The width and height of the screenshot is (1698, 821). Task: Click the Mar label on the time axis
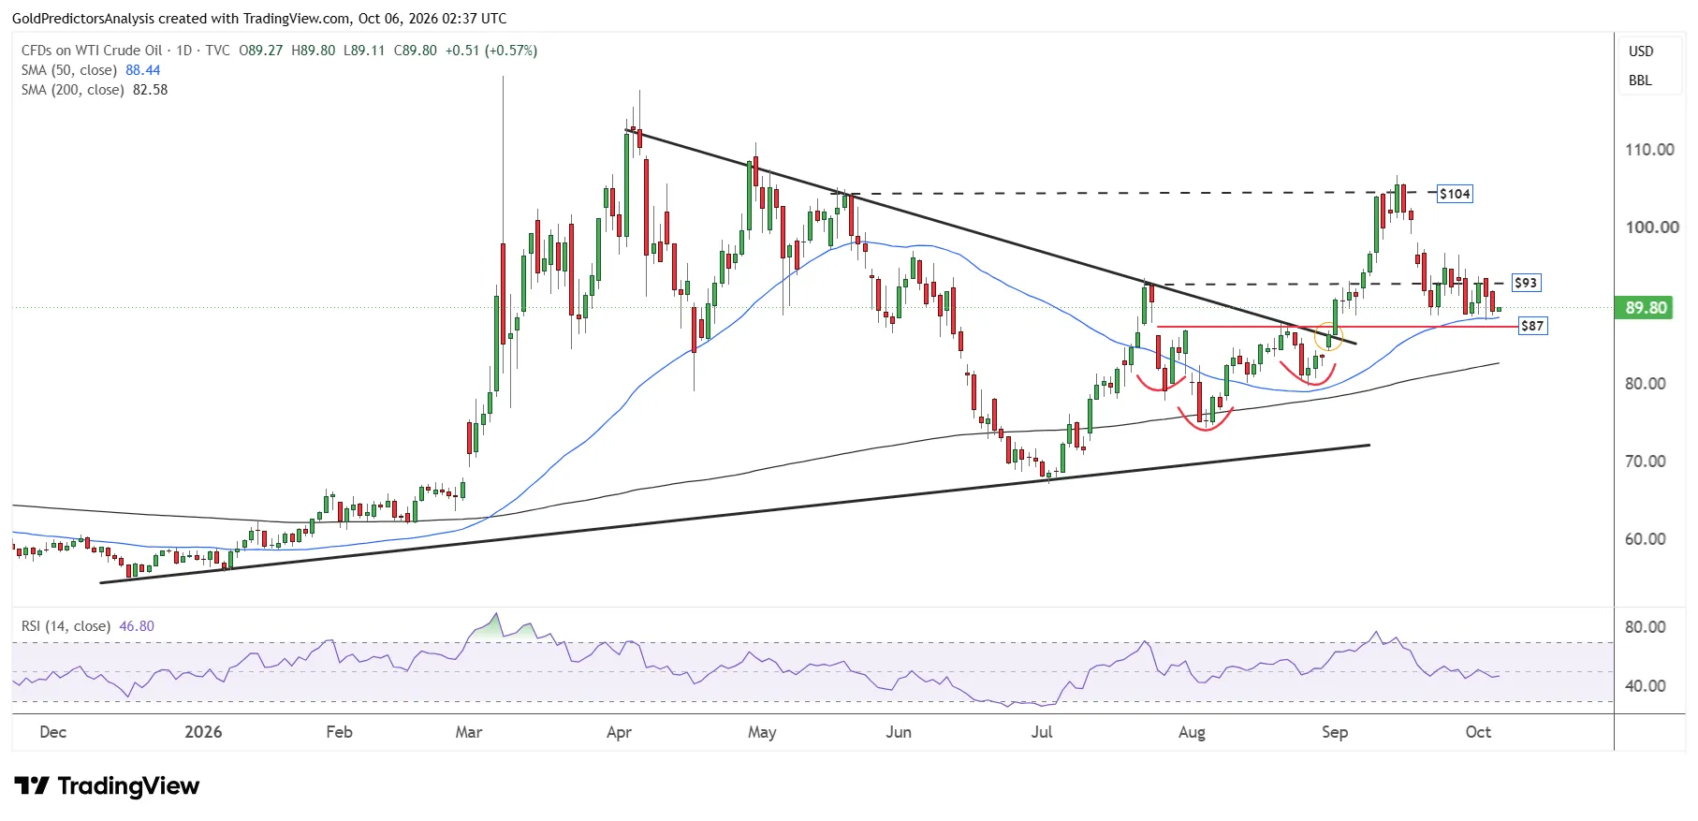click(469, 732)
